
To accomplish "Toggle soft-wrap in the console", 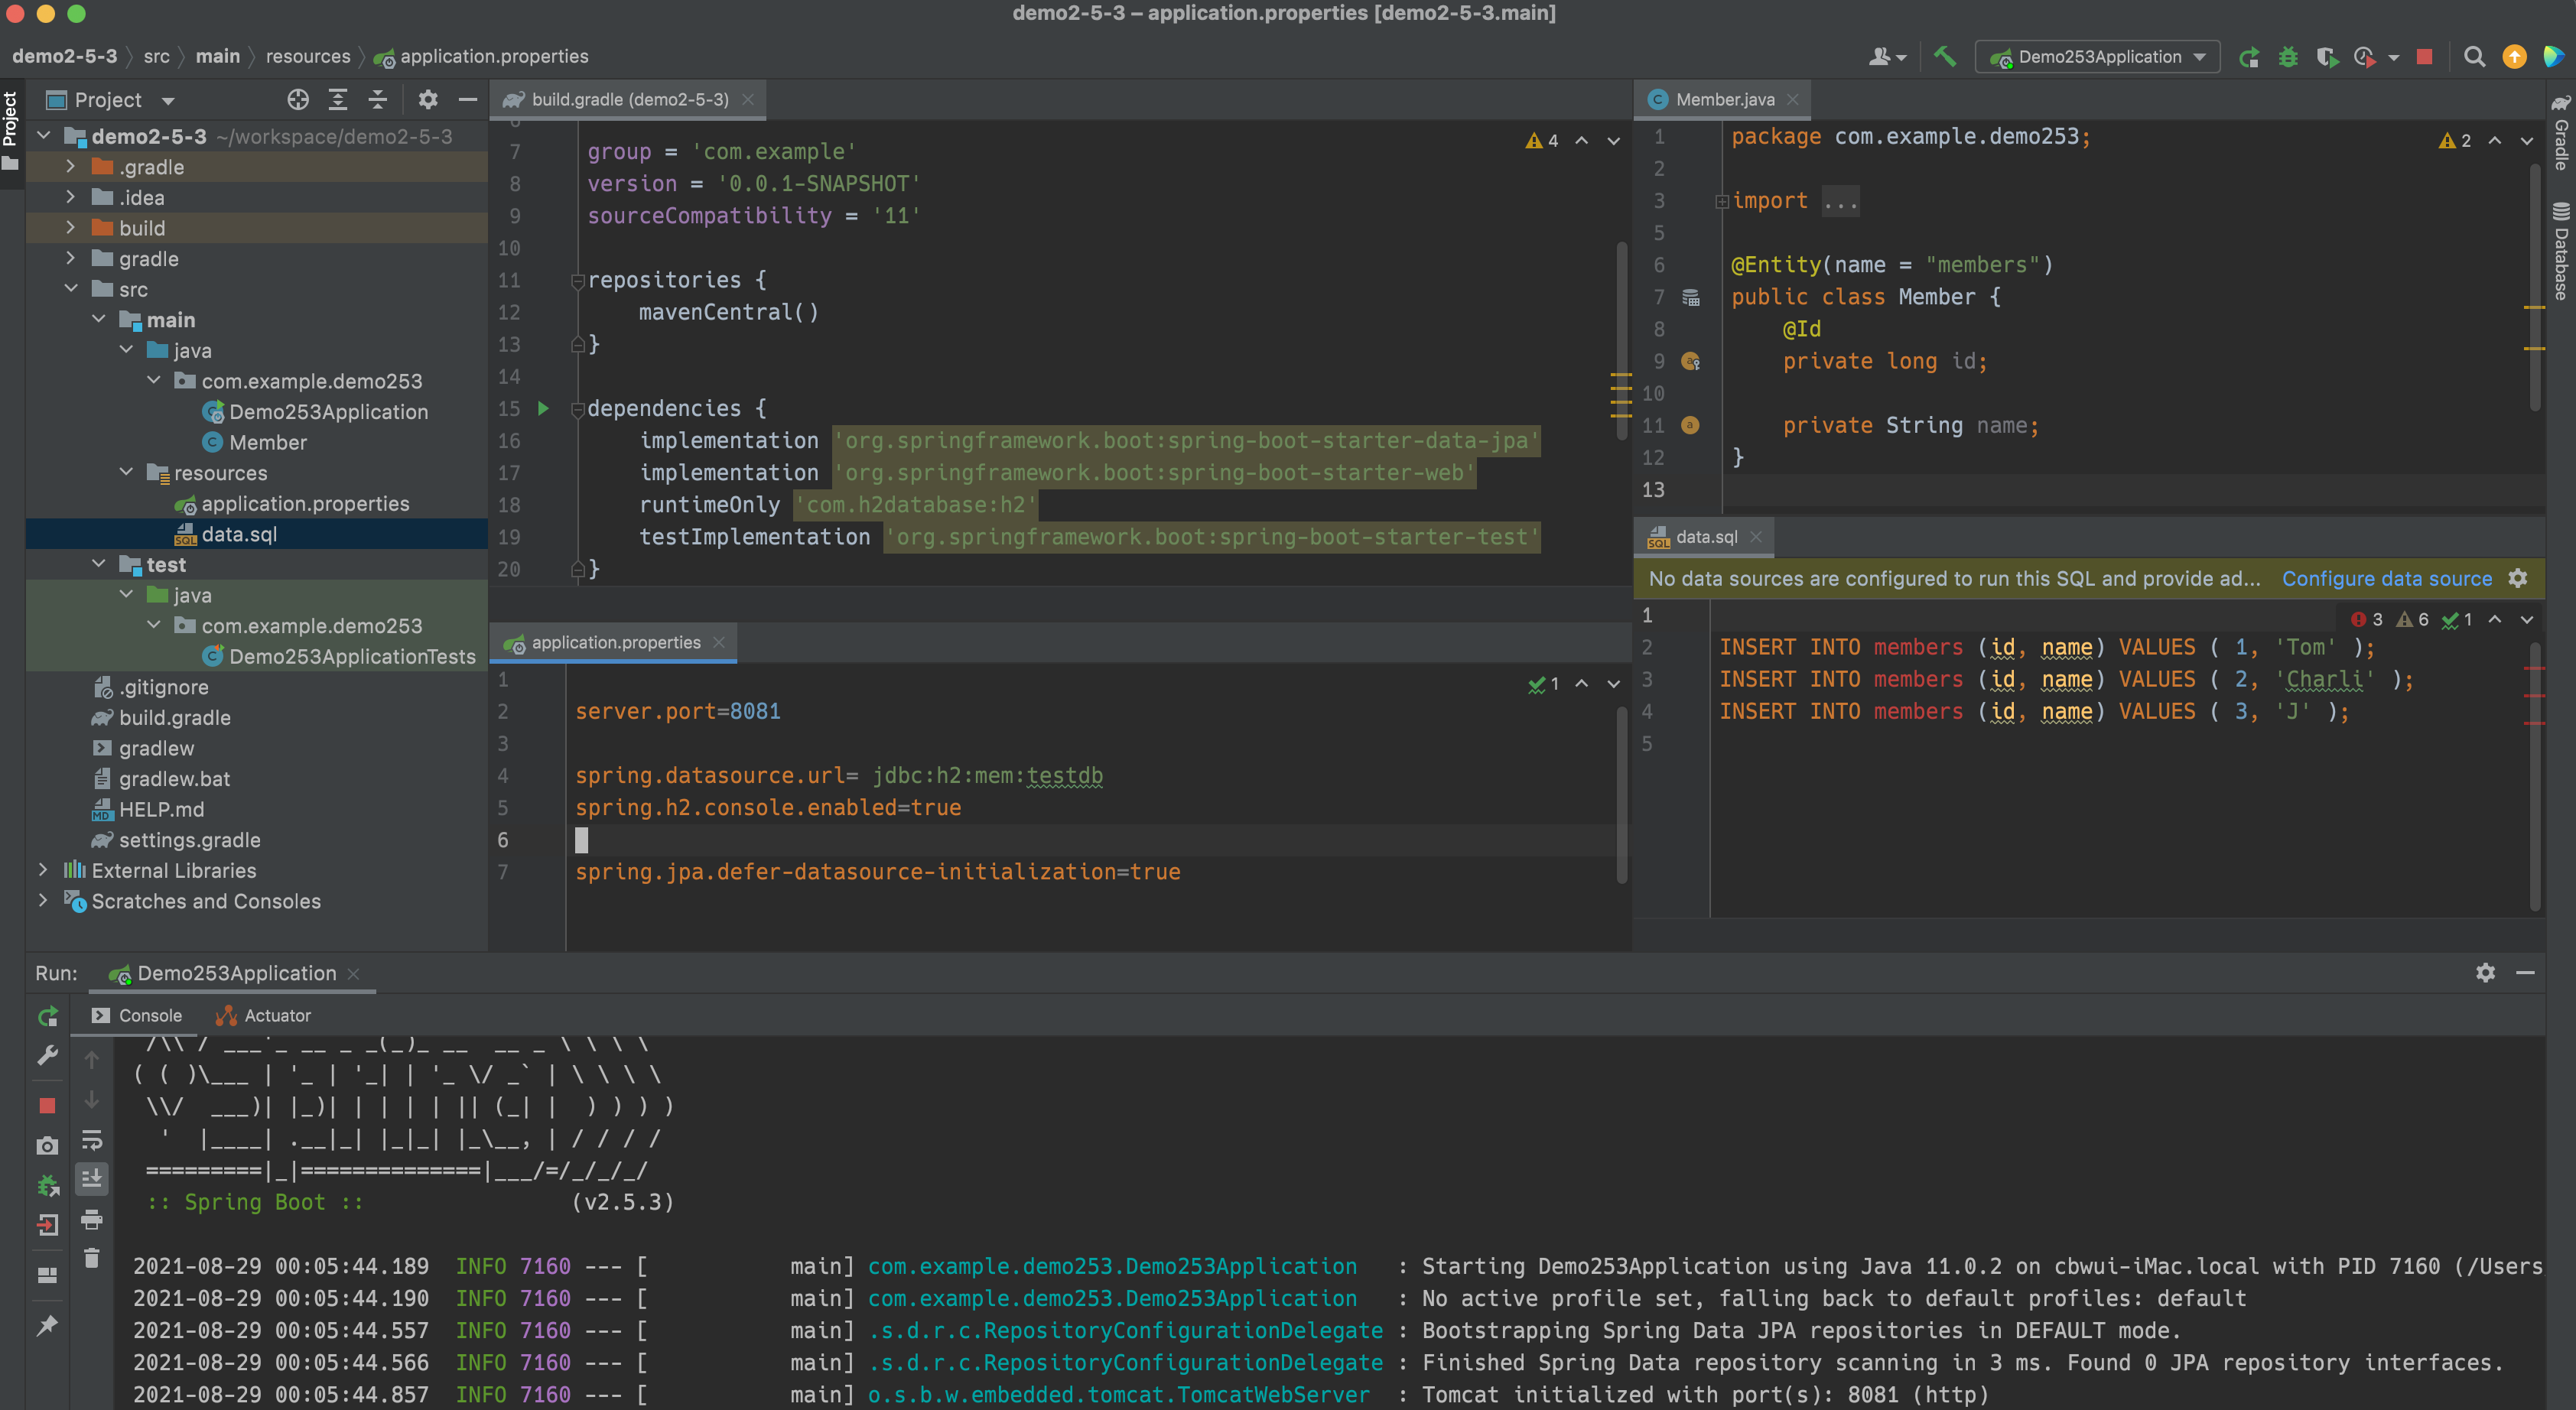I will (x=91, y=1140).
